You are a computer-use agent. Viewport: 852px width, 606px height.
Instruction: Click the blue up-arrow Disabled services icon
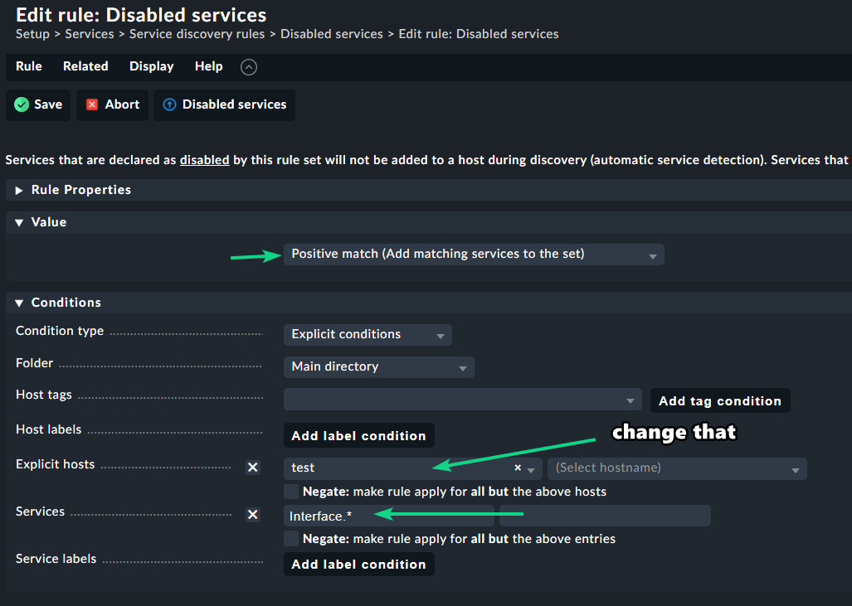(x=169, y=104)
